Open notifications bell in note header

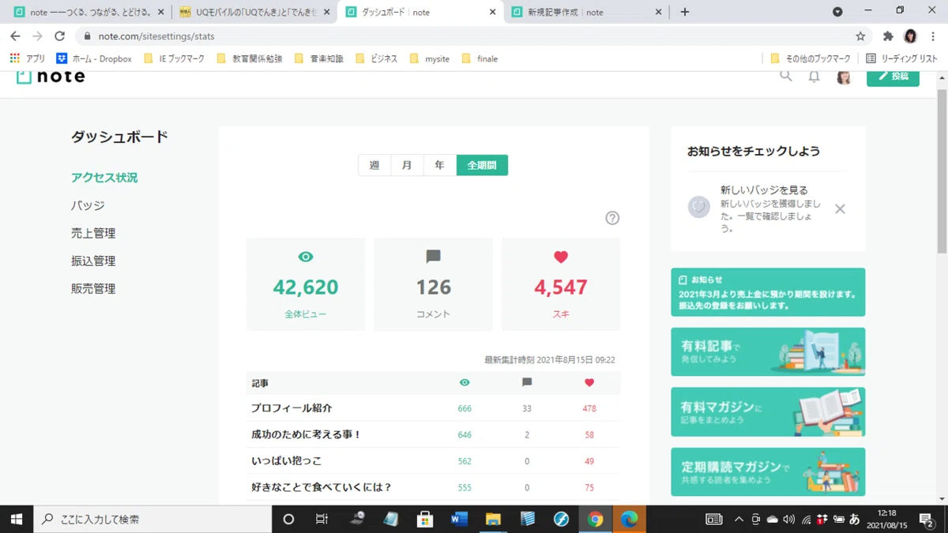pos(814,77)
